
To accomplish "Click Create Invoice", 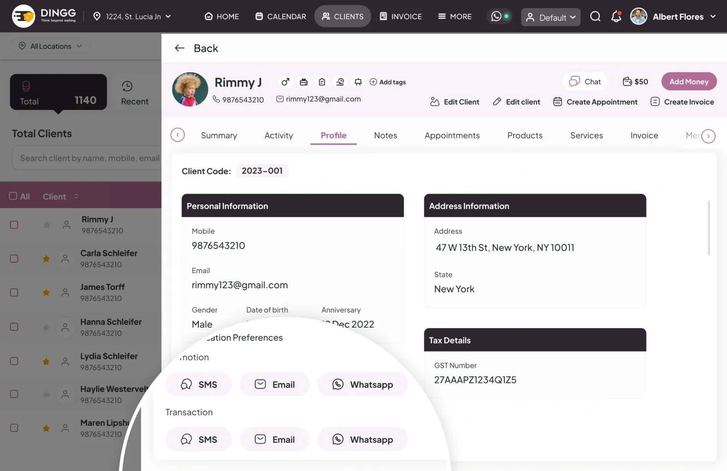I will point(682,102).
